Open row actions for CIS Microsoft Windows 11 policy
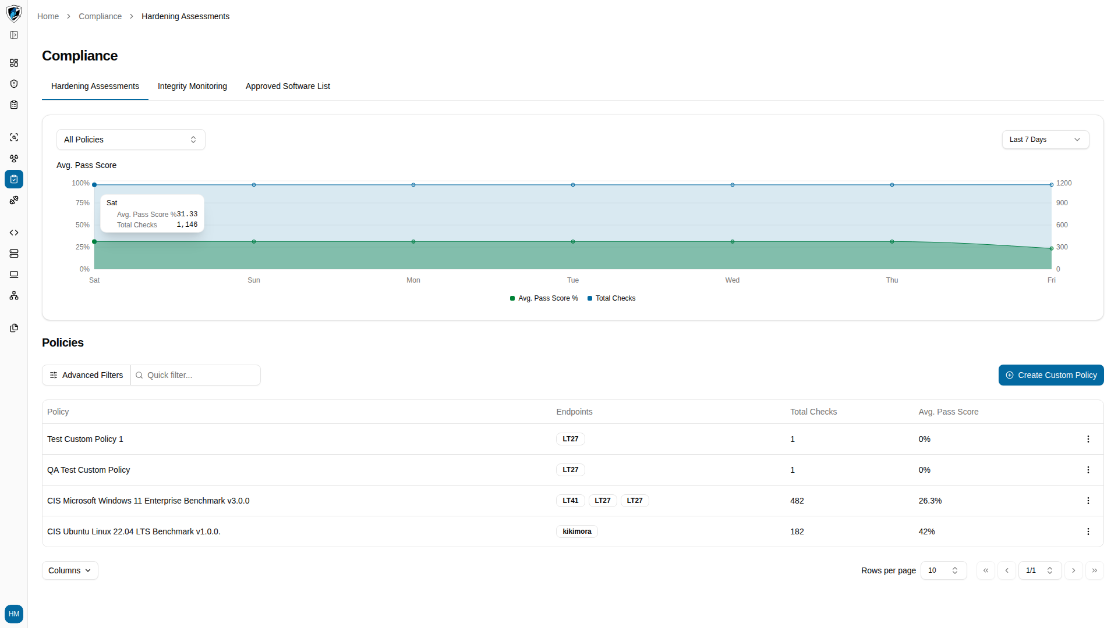1118x628 pixels. click(1088, 501)
